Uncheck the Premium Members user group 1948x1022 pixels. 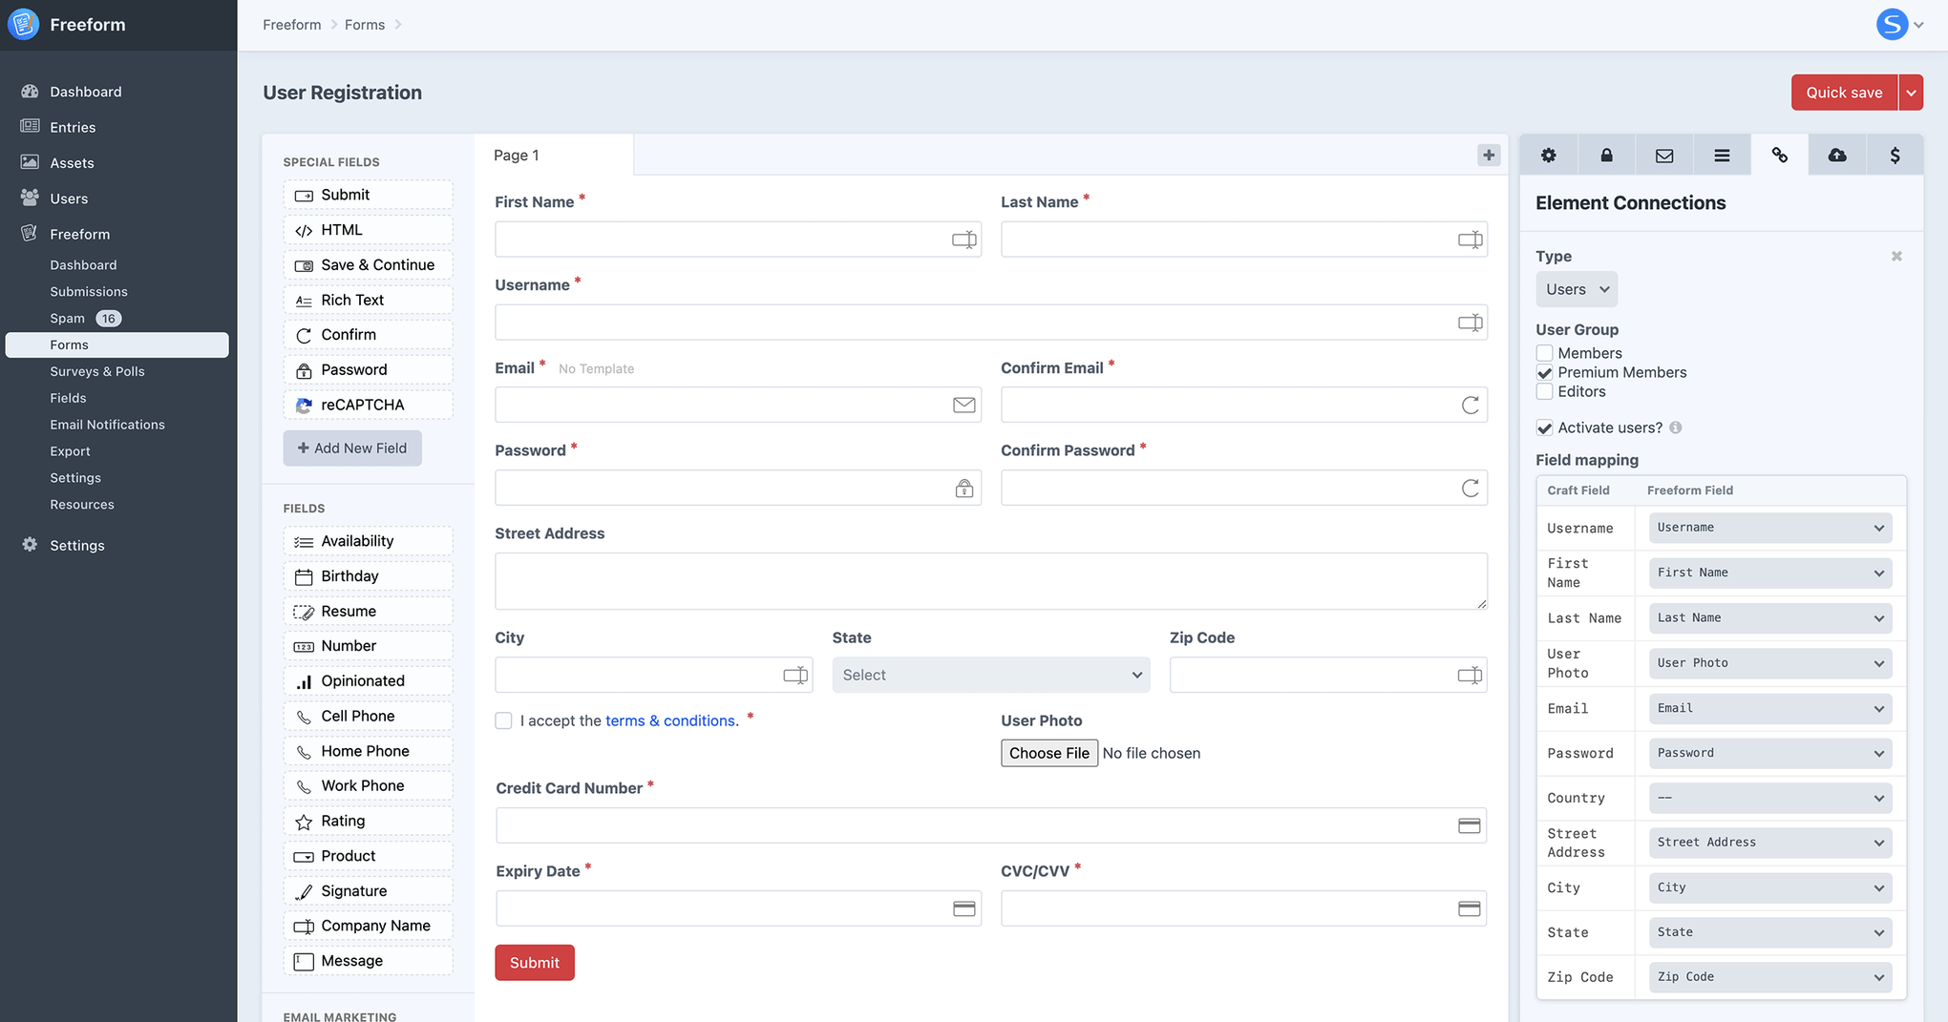coord(1544,372)
